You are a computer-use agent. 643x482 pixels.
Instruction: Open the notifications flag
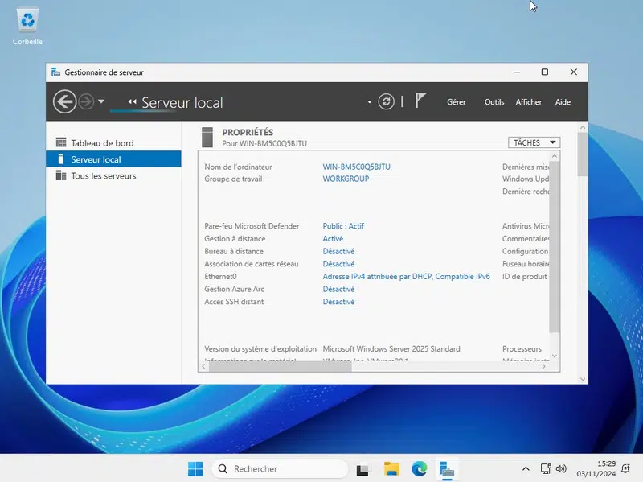pos(420,101)
